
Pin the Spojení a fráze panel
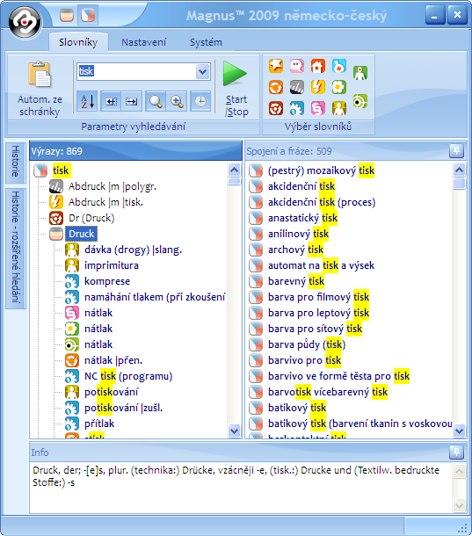(x=456, y=151)
